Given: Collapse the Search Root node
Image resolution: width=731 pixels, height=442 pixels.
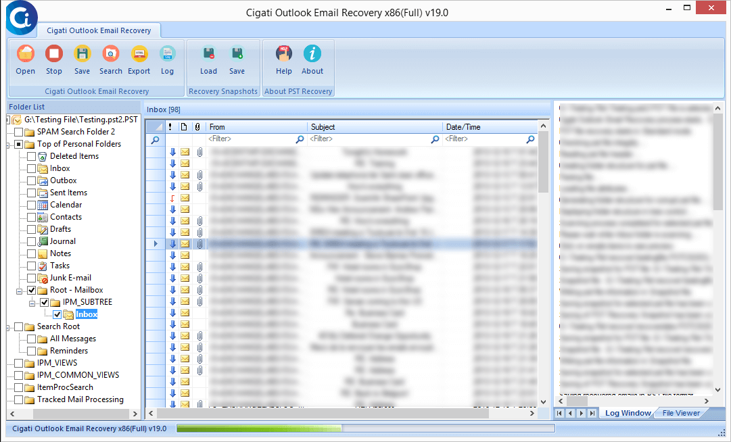Looking at the screenshot, I should pos(7,327).
